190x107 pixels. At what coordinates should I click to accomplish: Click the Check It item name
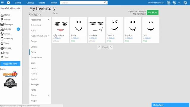tap(110, 36)
